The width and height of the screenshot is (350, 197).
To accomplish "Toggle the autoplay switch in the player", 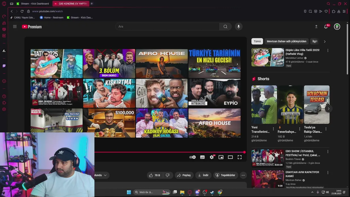I will coord(192,157).
